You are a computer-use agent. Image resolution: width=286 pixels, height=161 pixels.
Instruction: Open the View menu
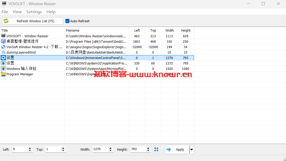(17, 12)
